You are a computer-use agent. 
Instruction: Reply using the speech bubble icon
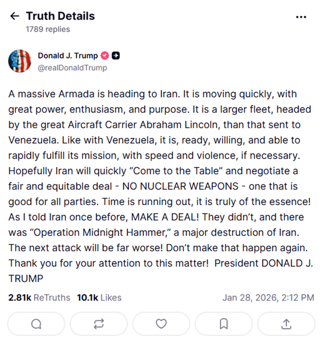(36, 324)
